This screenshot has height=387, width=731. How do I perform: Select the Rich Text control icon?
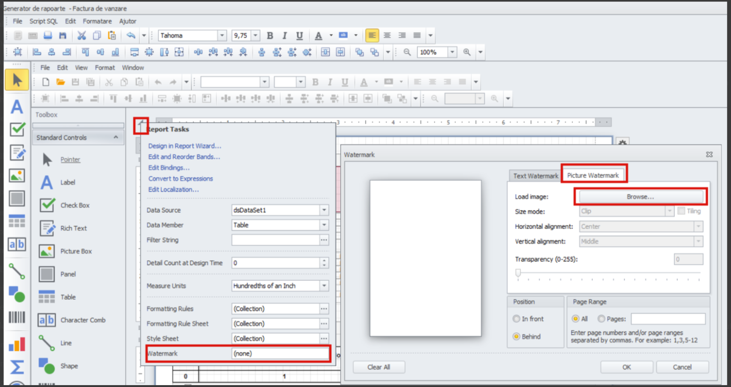(x=47, y=229)
